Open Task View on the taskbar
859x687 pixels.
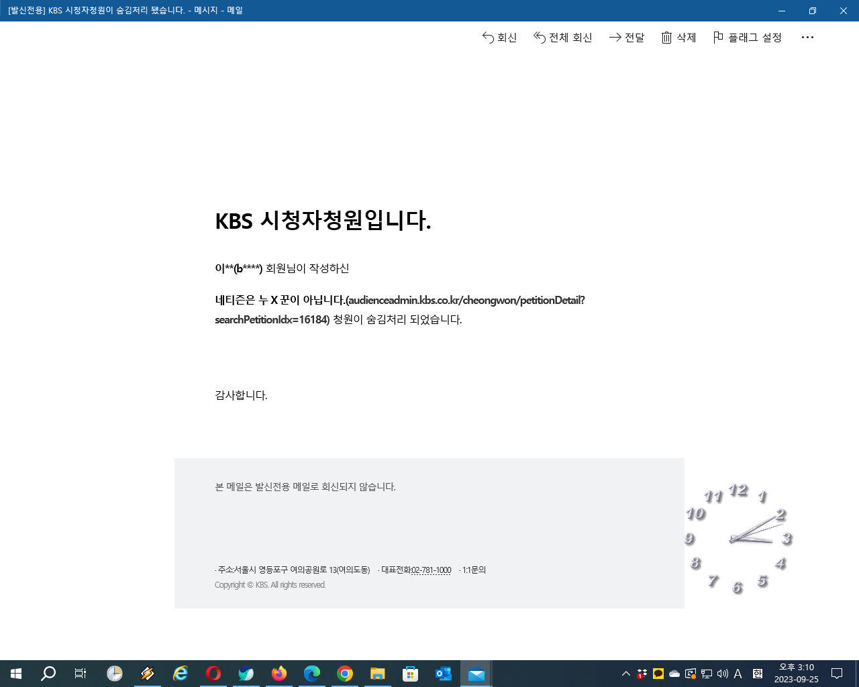[81, 674]
